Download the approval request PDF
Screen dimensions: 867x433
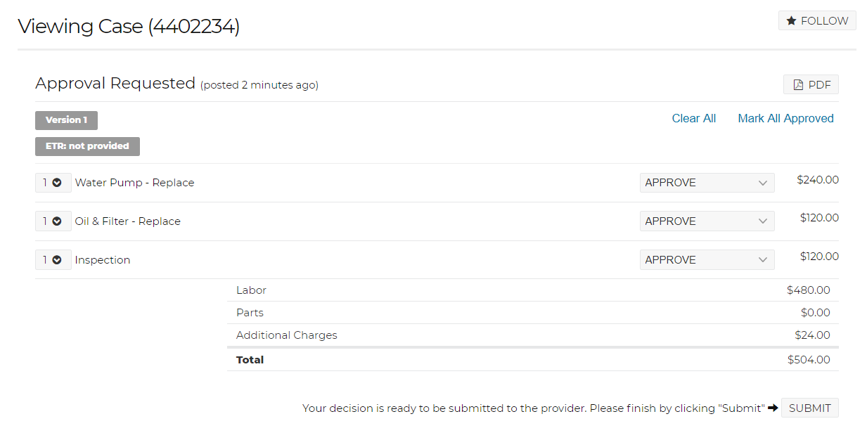(x=811, y=84)
